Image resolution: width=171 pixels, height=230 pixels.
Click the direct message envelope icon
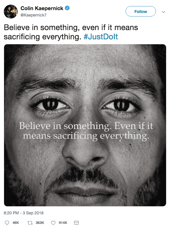pyautogui.click(x=76, y=223)
